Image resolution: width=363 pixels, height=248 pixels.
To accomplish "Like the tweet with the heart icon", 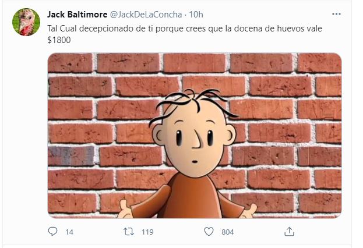I will click(209, 232).
